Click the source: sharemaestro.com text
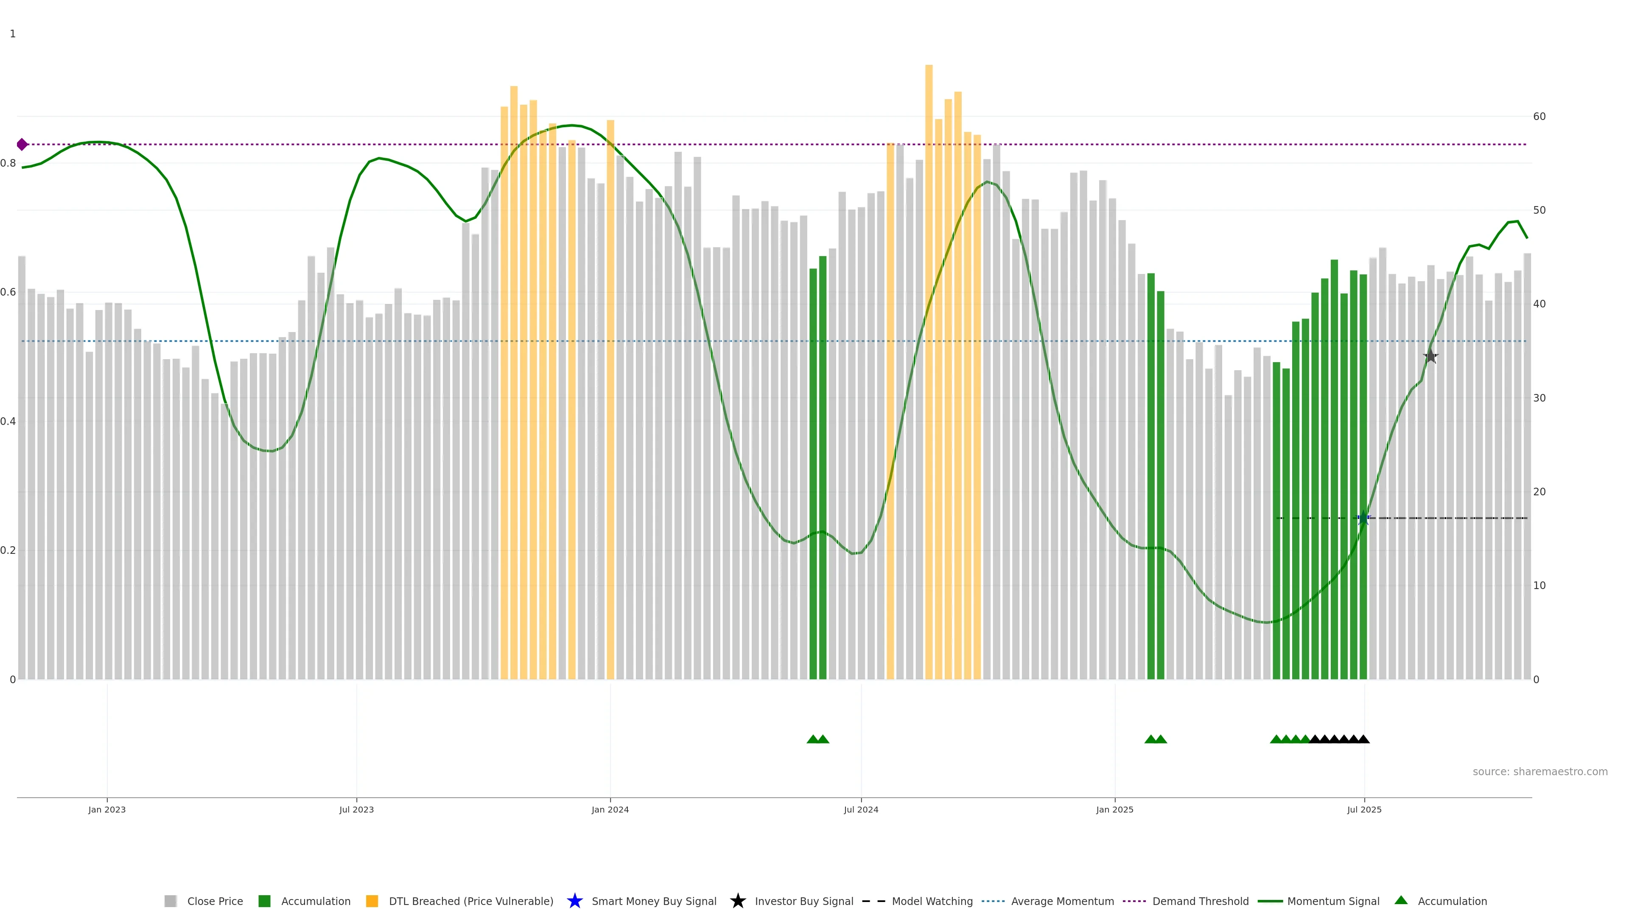 point(1540,771)
